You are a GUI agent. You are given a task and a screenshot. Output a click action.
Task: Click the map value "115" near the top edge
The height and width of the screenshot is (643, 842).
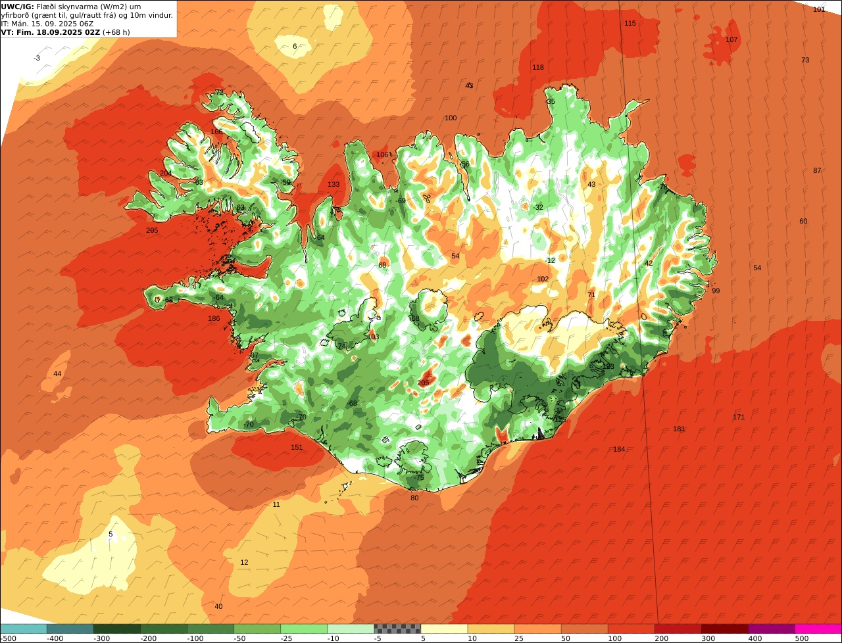click(630, 23)
